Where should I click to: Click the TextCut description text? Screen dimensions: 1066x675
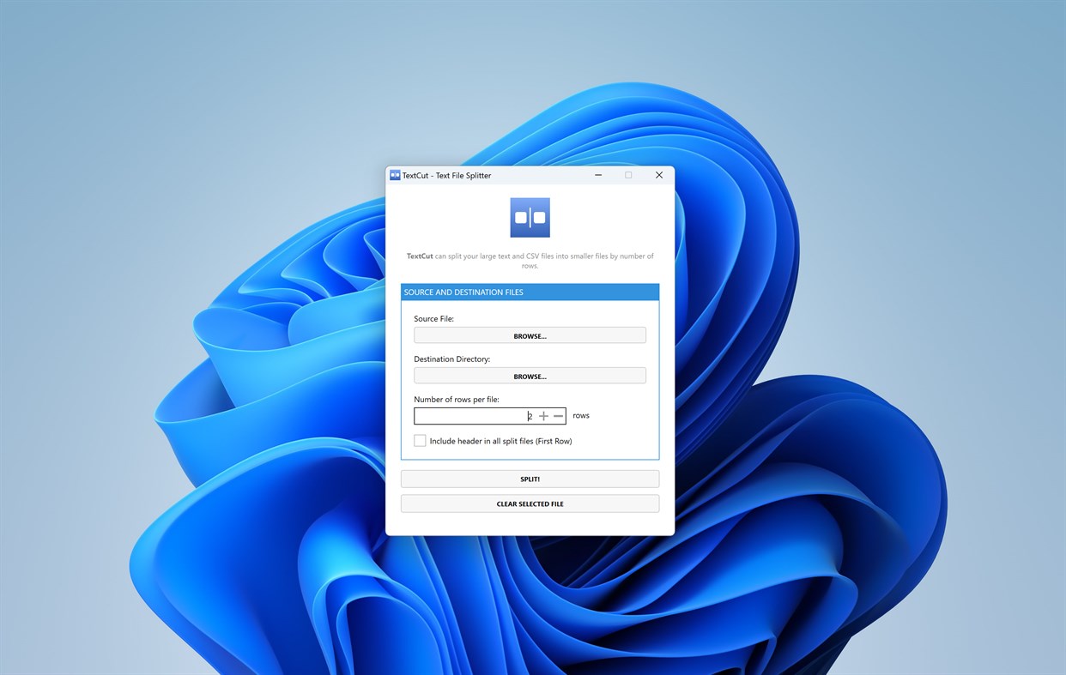[x=530, y=261]
